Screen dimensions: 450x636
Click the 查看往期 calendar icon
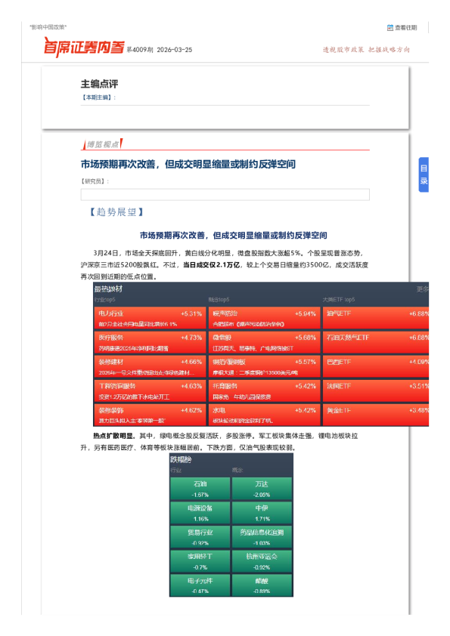pyautogui.click(x=390, y=28)
